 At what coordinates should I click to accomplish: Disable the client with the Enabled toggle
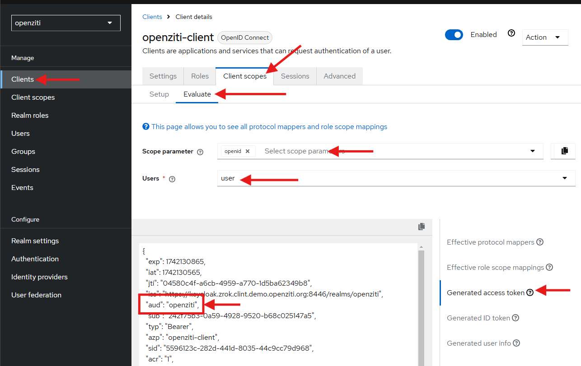[454, 34]
